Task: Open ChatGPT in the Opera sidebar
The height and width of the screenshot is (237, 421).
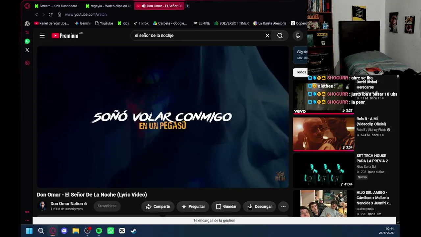Action: [x=27, y=24]
